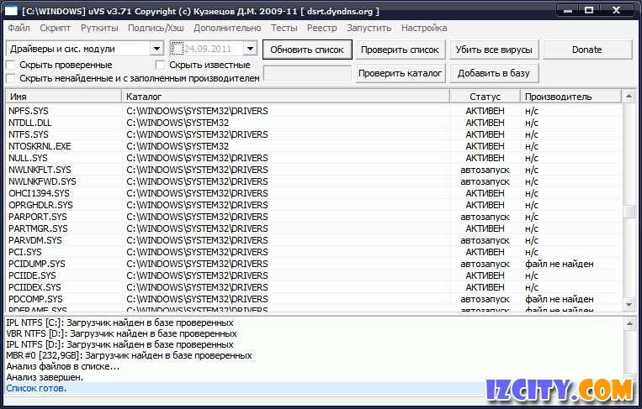This screenshot has height=409, width=642.
Task: Sort by Имя column header
Action: (x=64, y=97)
